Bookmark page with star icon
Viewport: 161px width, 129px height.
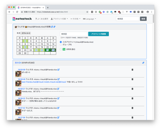click(87, 12)
